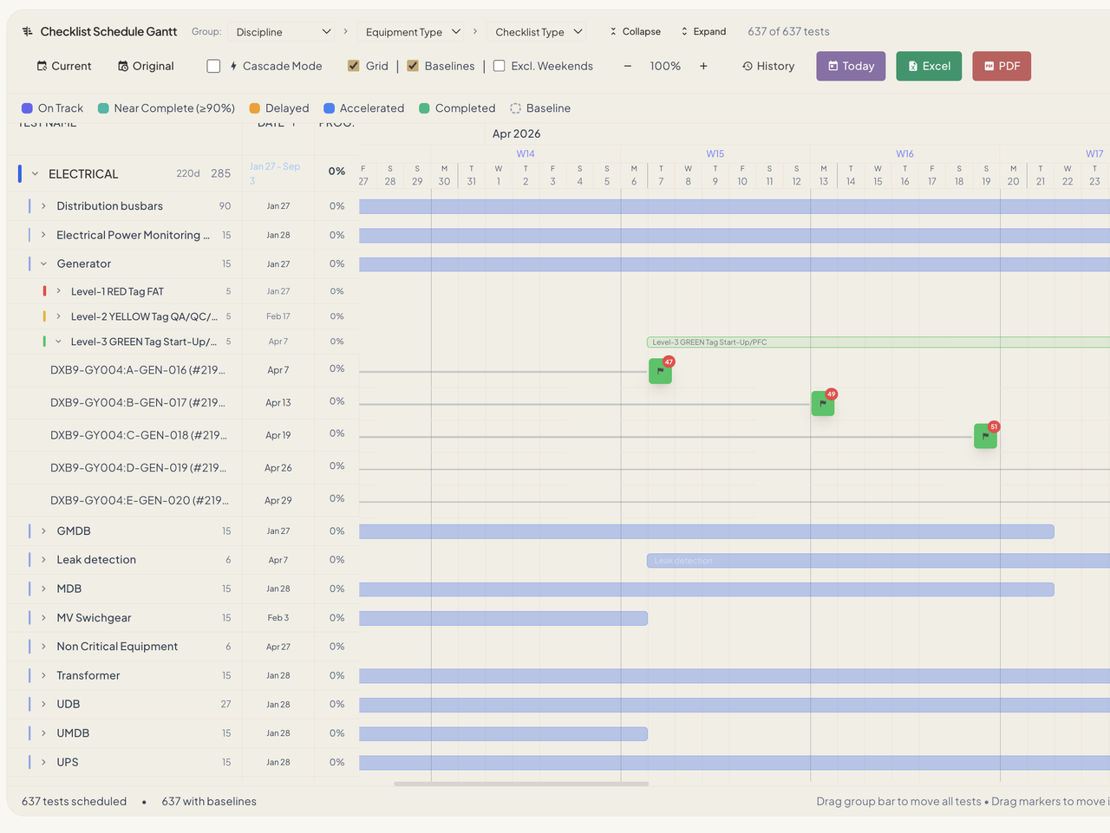Expand all groups
Image resolution: width=1110 pixels, height=833 pixels.
(x=703, y=31)
